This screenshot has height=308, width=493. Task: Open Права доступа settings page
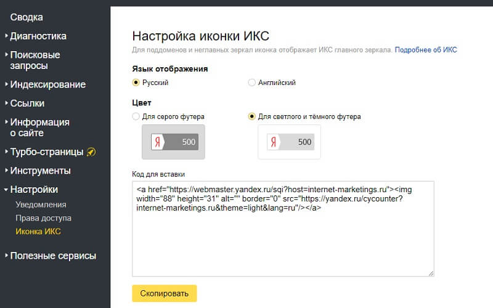pyautogui.click(x=43, y=218)
